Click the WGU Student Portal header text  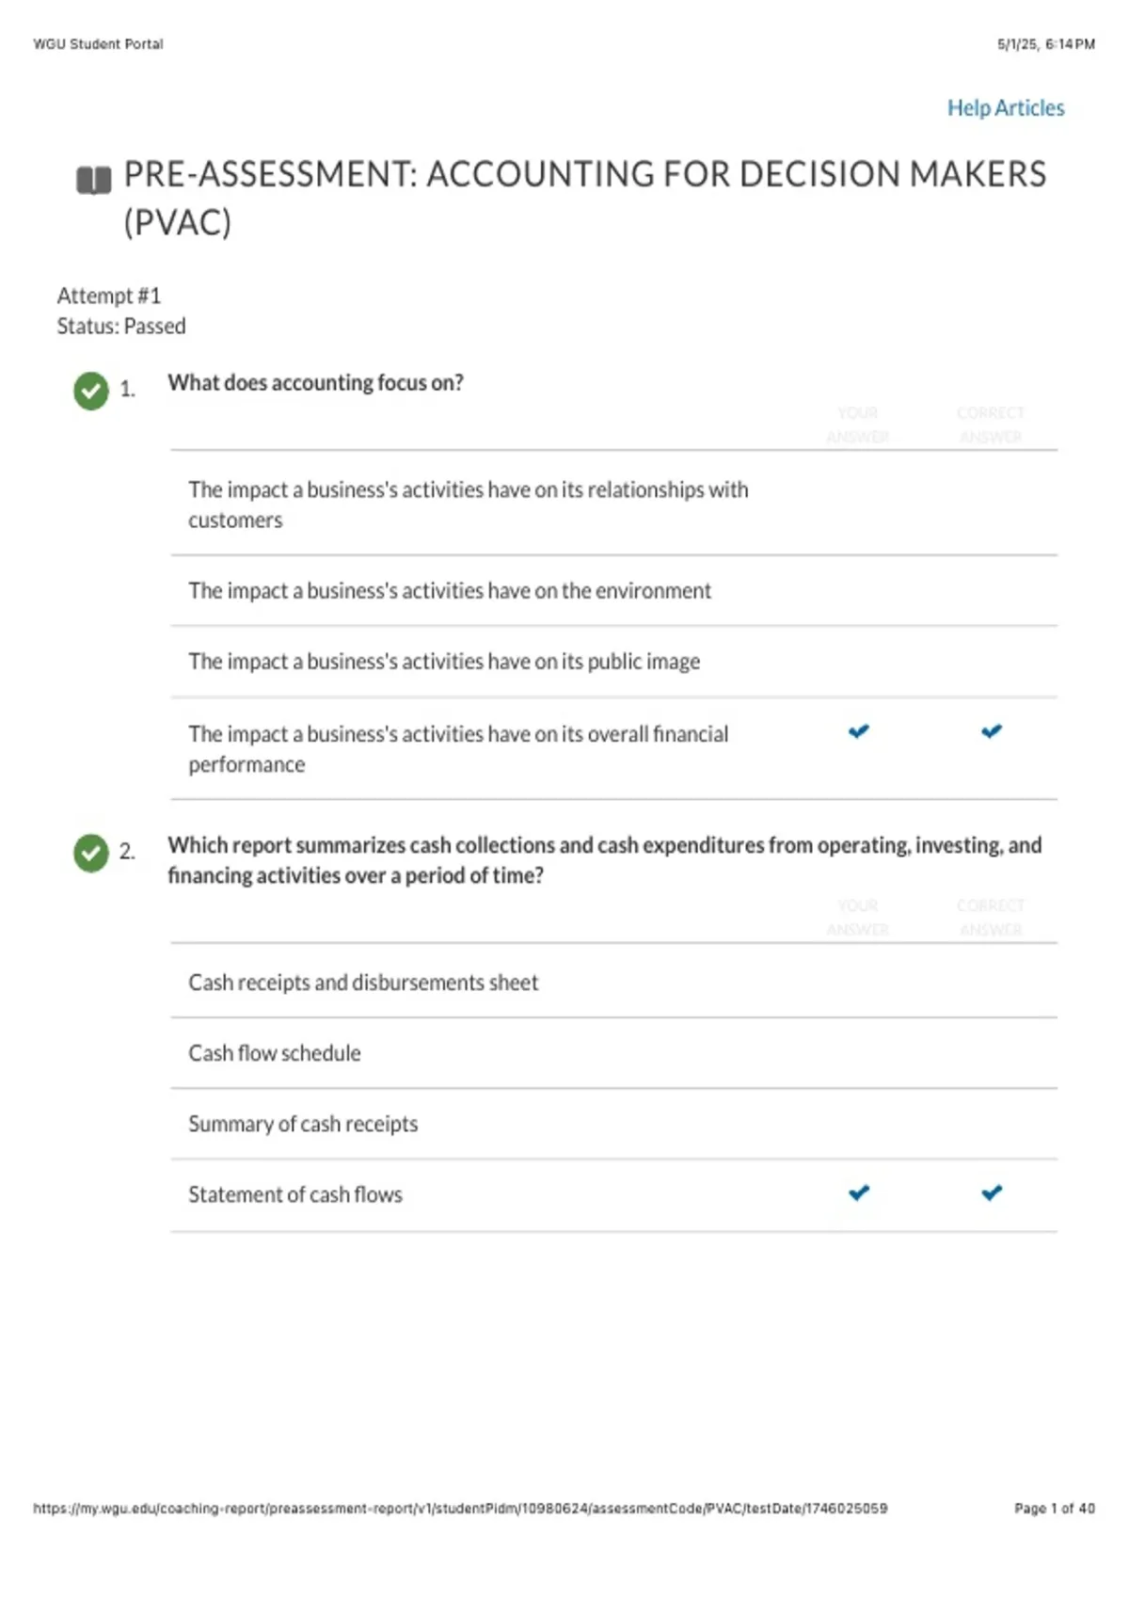click(x=98, y=44)
